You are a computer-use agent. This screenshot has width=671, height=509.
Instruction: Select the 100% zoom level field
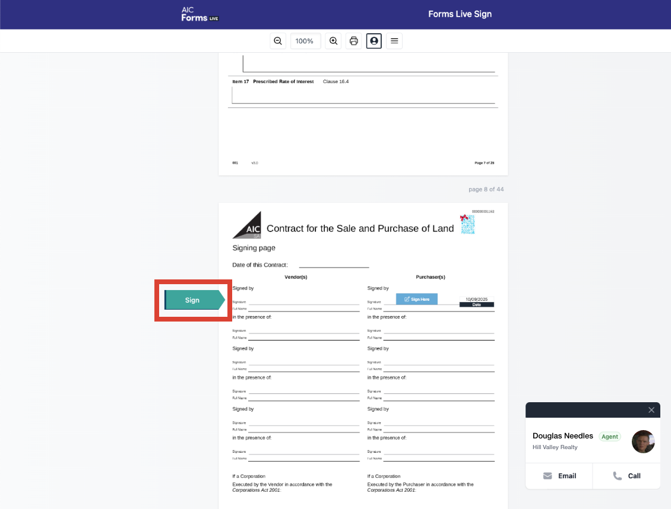tap(305, 41)
